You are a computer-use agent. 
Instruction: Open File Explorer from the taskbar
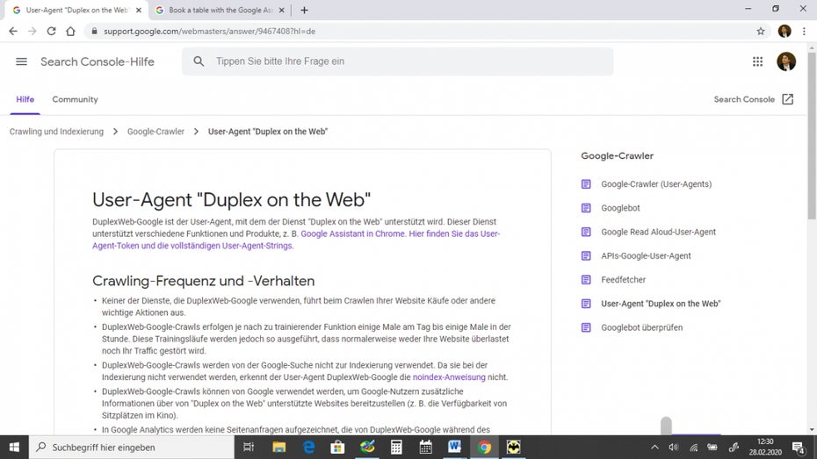click(x=278, y=447)
